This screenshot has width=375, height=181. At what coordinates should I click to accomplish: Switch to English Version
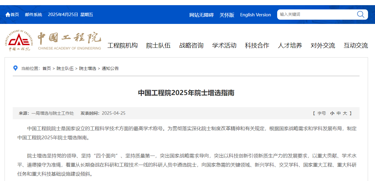(255, 15)
